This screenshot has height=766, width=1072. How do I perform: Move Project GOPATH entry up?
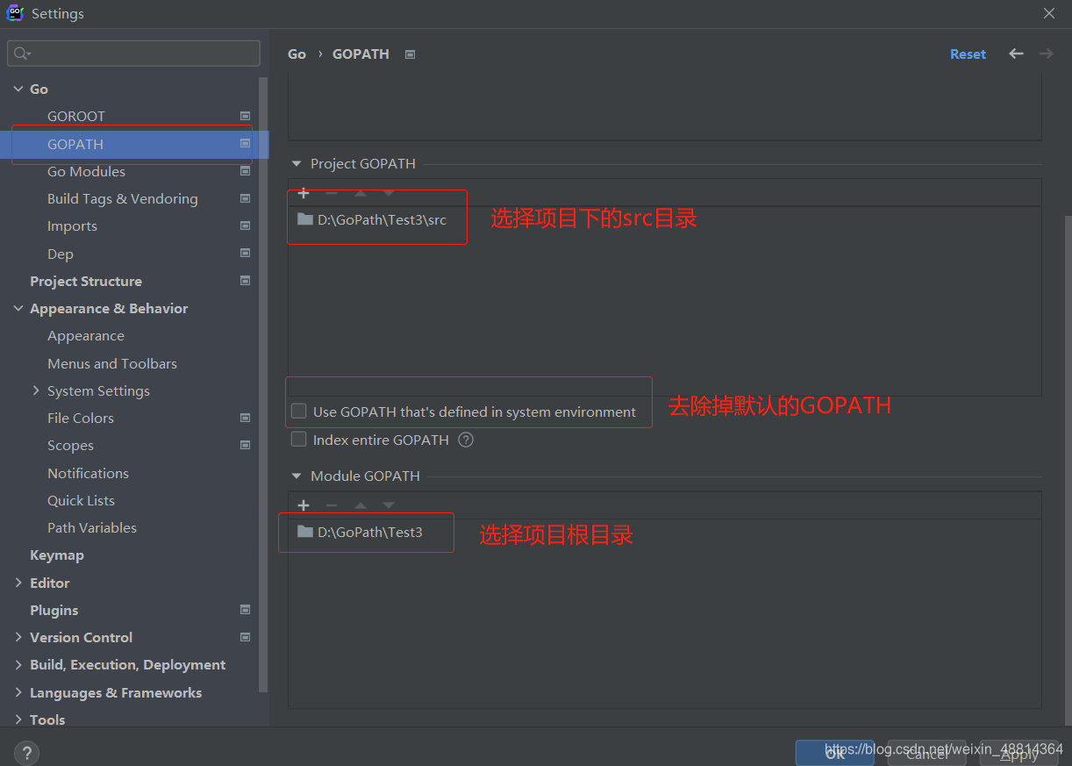[361, 193]
